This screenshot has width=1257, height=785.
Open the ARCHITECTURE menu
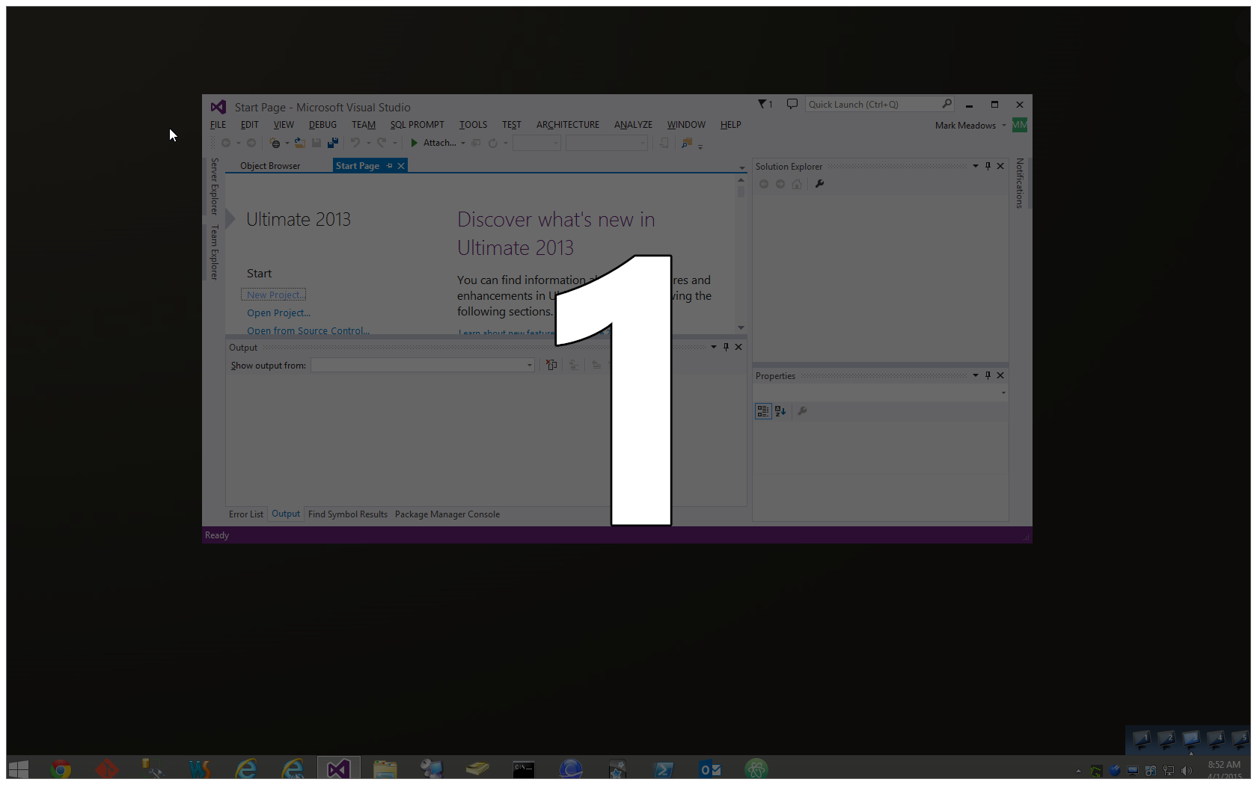(567, 125)
